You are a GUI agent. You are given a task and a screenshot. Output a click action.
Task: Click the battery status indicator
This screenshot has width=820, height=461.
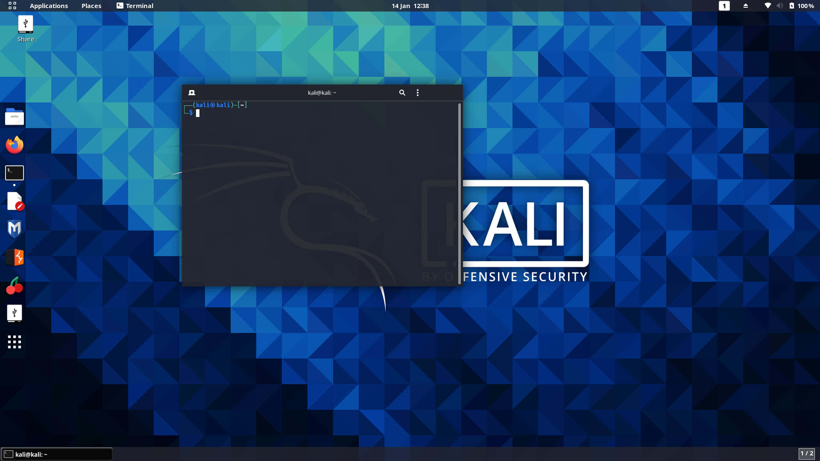coord(792,6)
